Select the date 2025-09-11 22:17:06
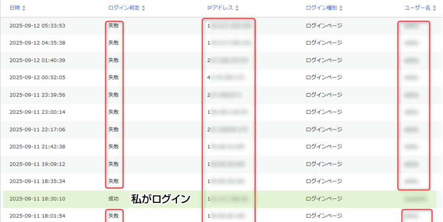443x222 pixels. 37,130
